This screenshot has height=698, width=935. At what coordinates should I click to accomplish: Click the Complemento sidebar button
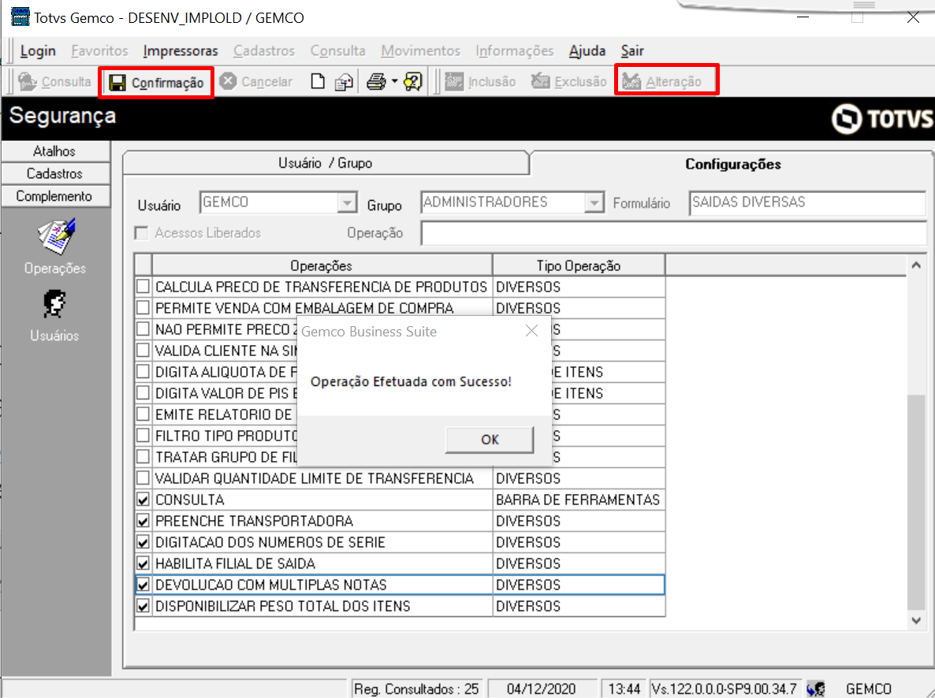coord(55,196)
